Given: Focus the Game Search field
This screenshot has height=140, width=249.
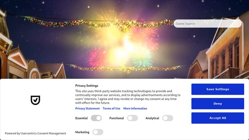Looking at the screenshot, I should (x=207, y=24).
